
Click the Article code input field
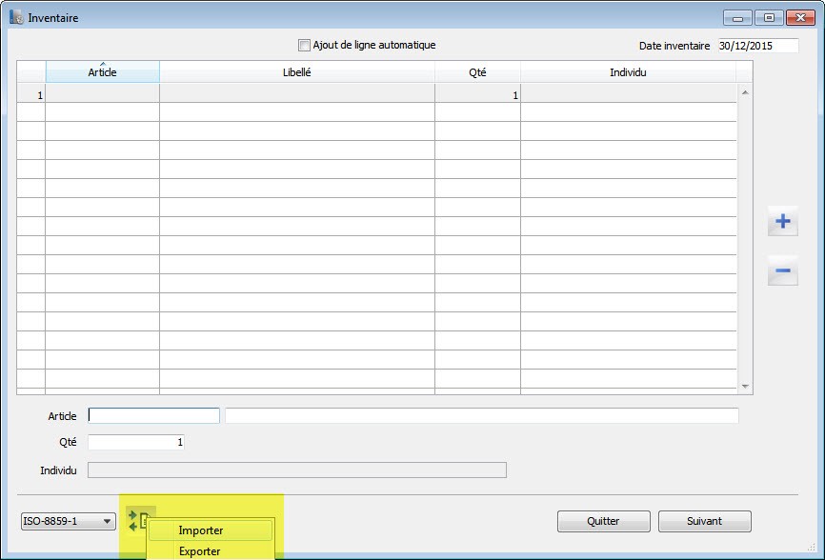(x=153, y=416)
